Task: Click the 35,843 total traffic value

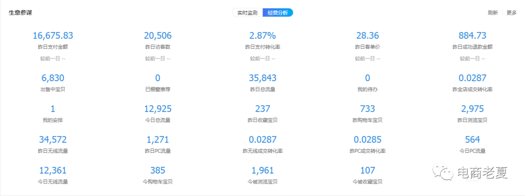Action: tap(262, 78)
